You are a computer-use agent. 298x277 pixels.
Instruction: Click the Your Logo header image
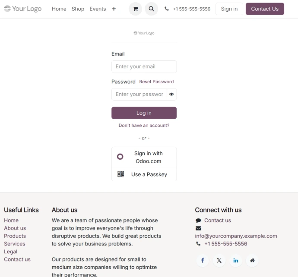(23, 9)
